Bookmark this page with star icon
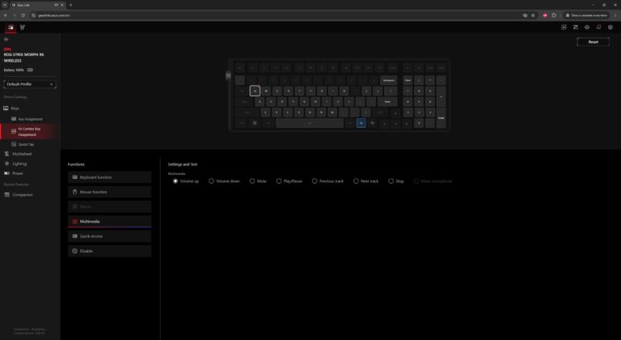Screen dimensions: 621x340 533,15
